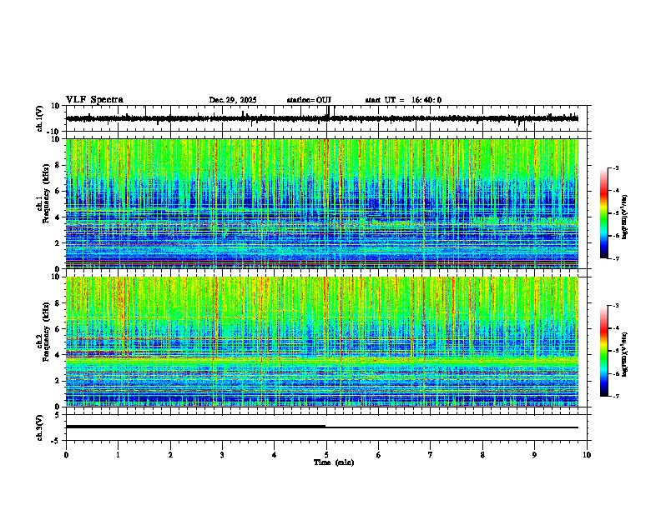Click the "8" kHz tick of ch.1 spectrogram
The image size is (661, 510).
tap(58, 165)
